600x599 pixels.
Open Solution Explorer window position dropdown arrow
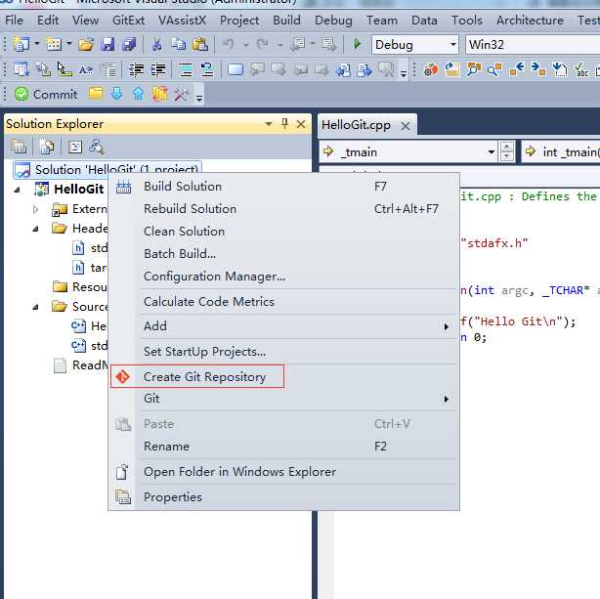click(269, 124)
